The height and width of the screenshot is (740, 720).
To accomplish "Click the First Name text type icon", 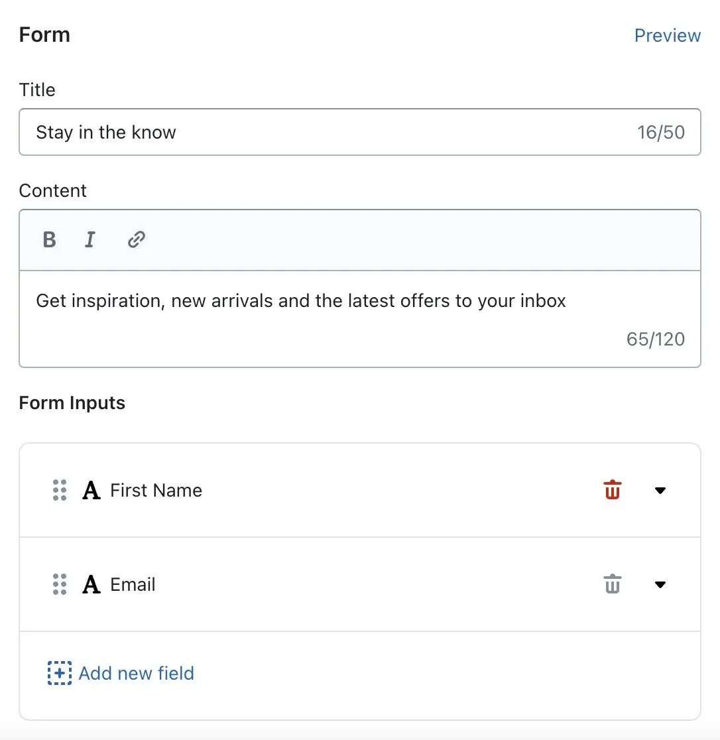I will (x=91, y=491).
